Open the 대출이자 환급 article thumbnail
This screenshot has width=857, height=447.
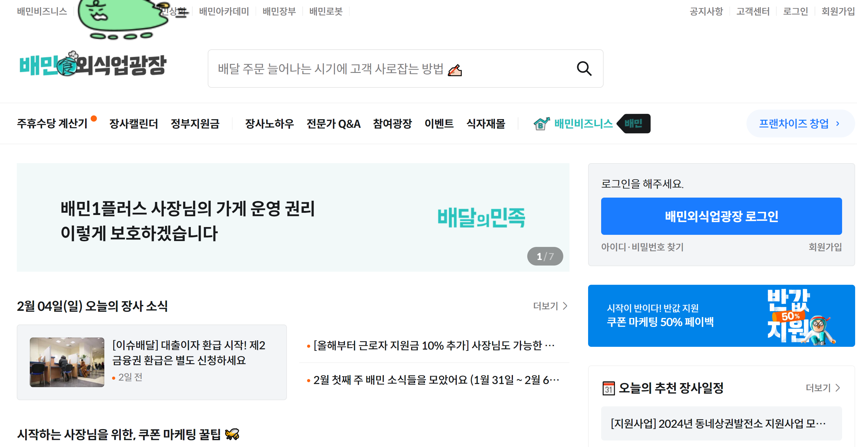pyautogui.click(x=67, y=362)
